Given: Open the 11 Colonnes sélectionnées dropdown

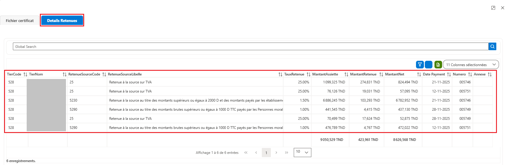Looking at the screenshot, I should click(x=471, y=65).
